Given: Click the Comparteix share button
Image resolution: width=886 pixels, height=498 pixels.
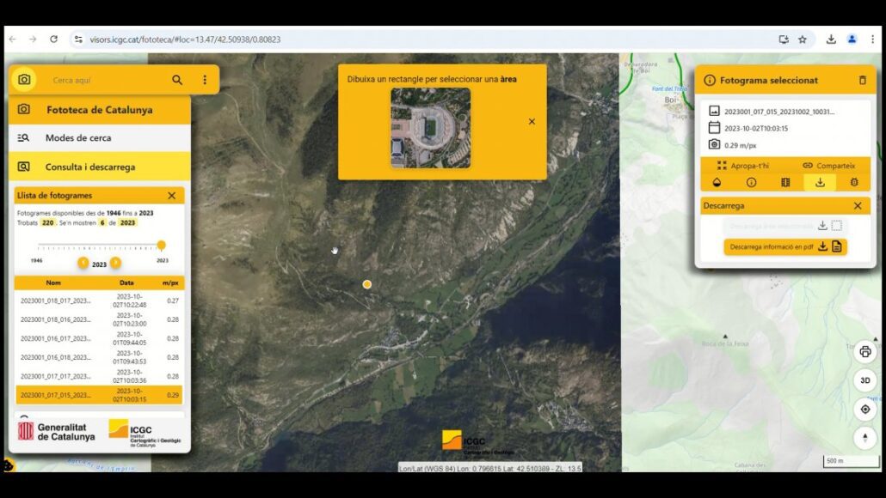Looking at the screenshot, I should (828, 165).
